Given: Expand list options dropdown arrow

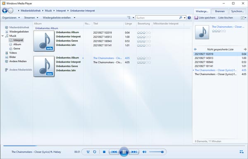Looking at the screenshot, I should pos(246,18).
